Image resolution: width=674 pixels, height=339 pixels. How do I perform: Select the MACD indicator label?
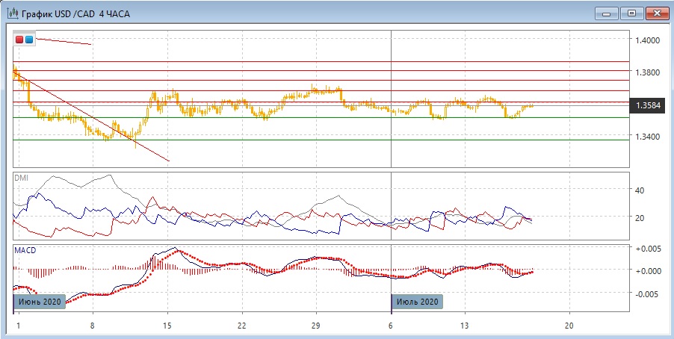25,250
